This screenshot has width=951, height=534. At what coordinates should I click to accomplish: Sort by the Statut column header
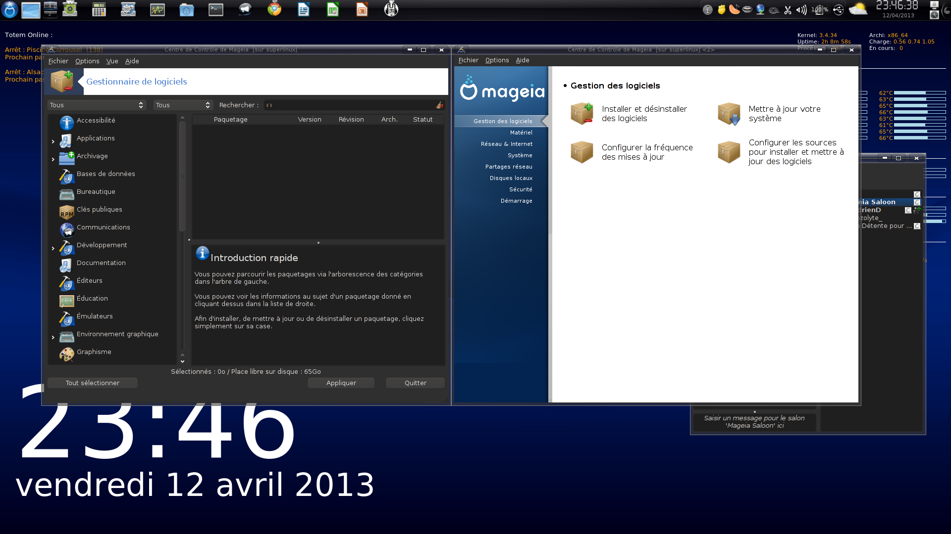pos(423,120)
